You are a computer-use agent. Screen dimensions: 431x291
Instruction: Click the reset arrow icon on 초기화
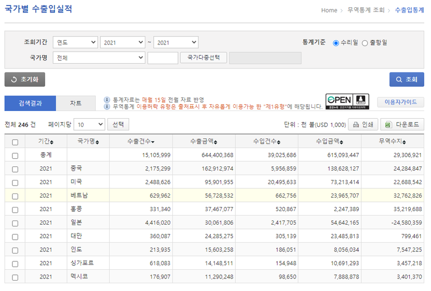(14, 79)
